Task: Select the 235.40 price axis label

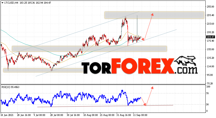Action: click(x=211, y=15)
